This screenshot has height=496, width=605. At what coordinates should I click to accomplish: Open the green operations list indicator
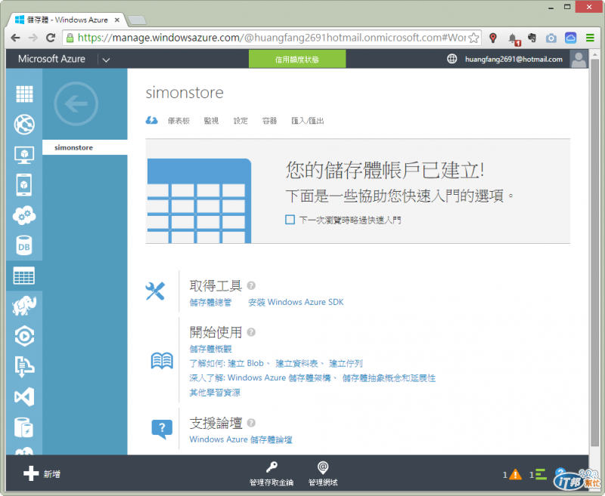(x=541, y=474)
